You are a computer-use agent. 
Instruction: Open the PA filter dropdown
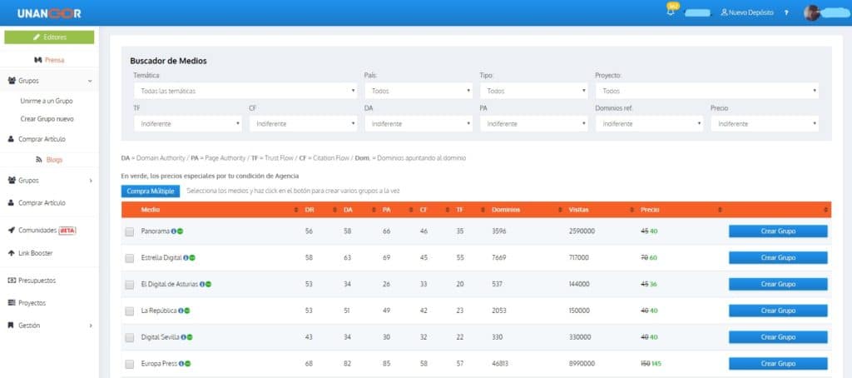533,124
